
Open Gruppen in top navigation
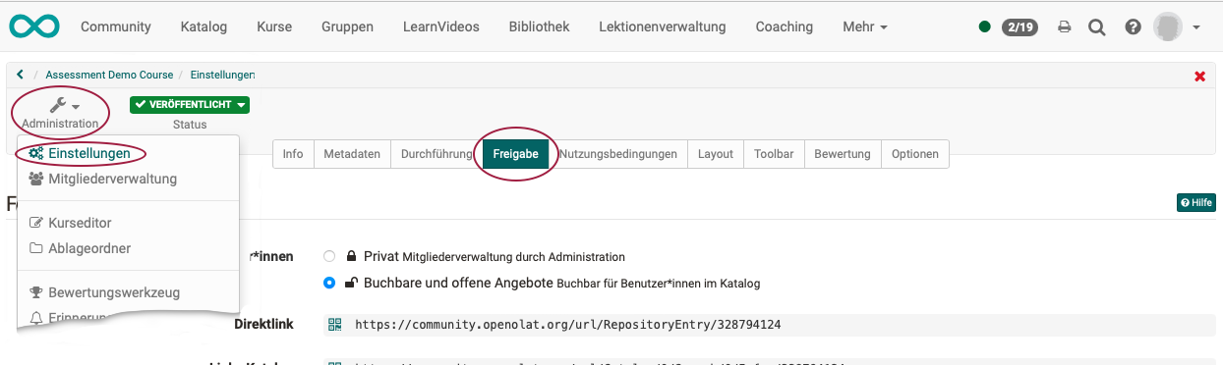pyautogui.click(x=347, y=26)
